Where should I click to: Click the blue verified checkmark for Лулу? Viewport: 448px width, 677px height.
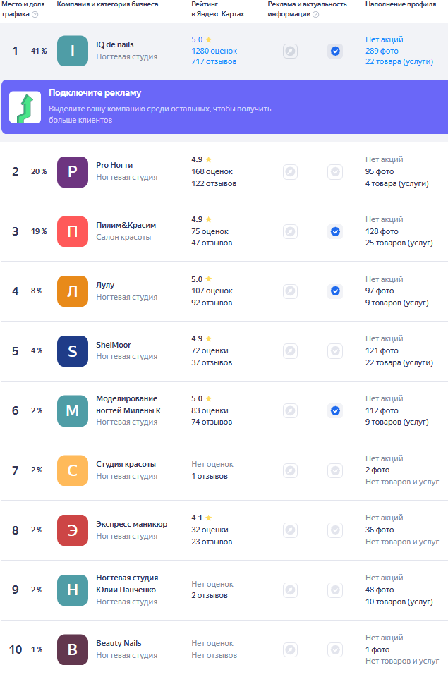point(335,291)
